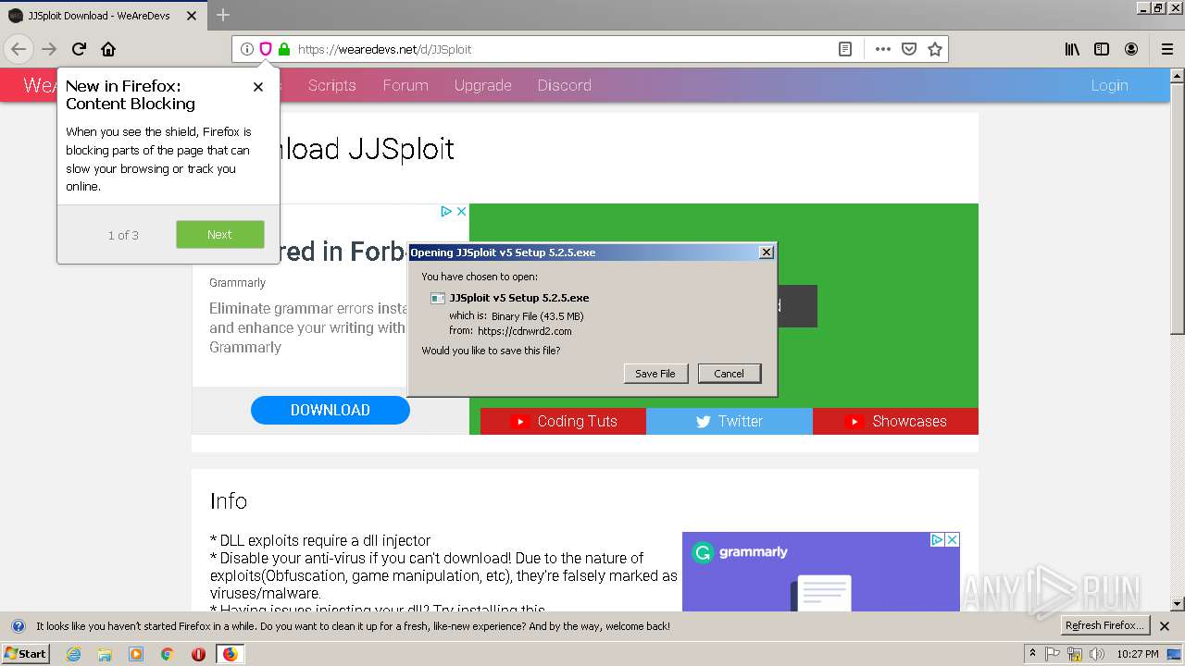Open Chrome from taskbar

point(167,654)
